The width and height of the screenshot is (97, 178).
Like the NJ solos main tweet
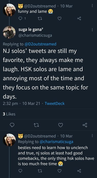tap(60, 125)
